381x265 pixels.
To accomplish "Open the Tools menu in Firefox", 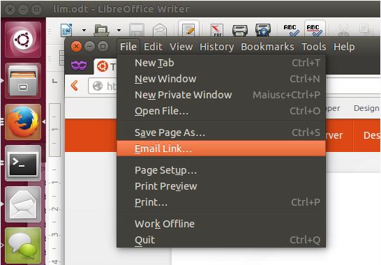I will pos(314,47).
